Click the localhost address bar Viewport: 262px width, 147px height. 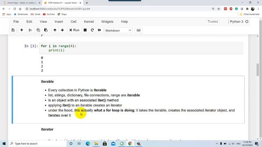[117, 9]
